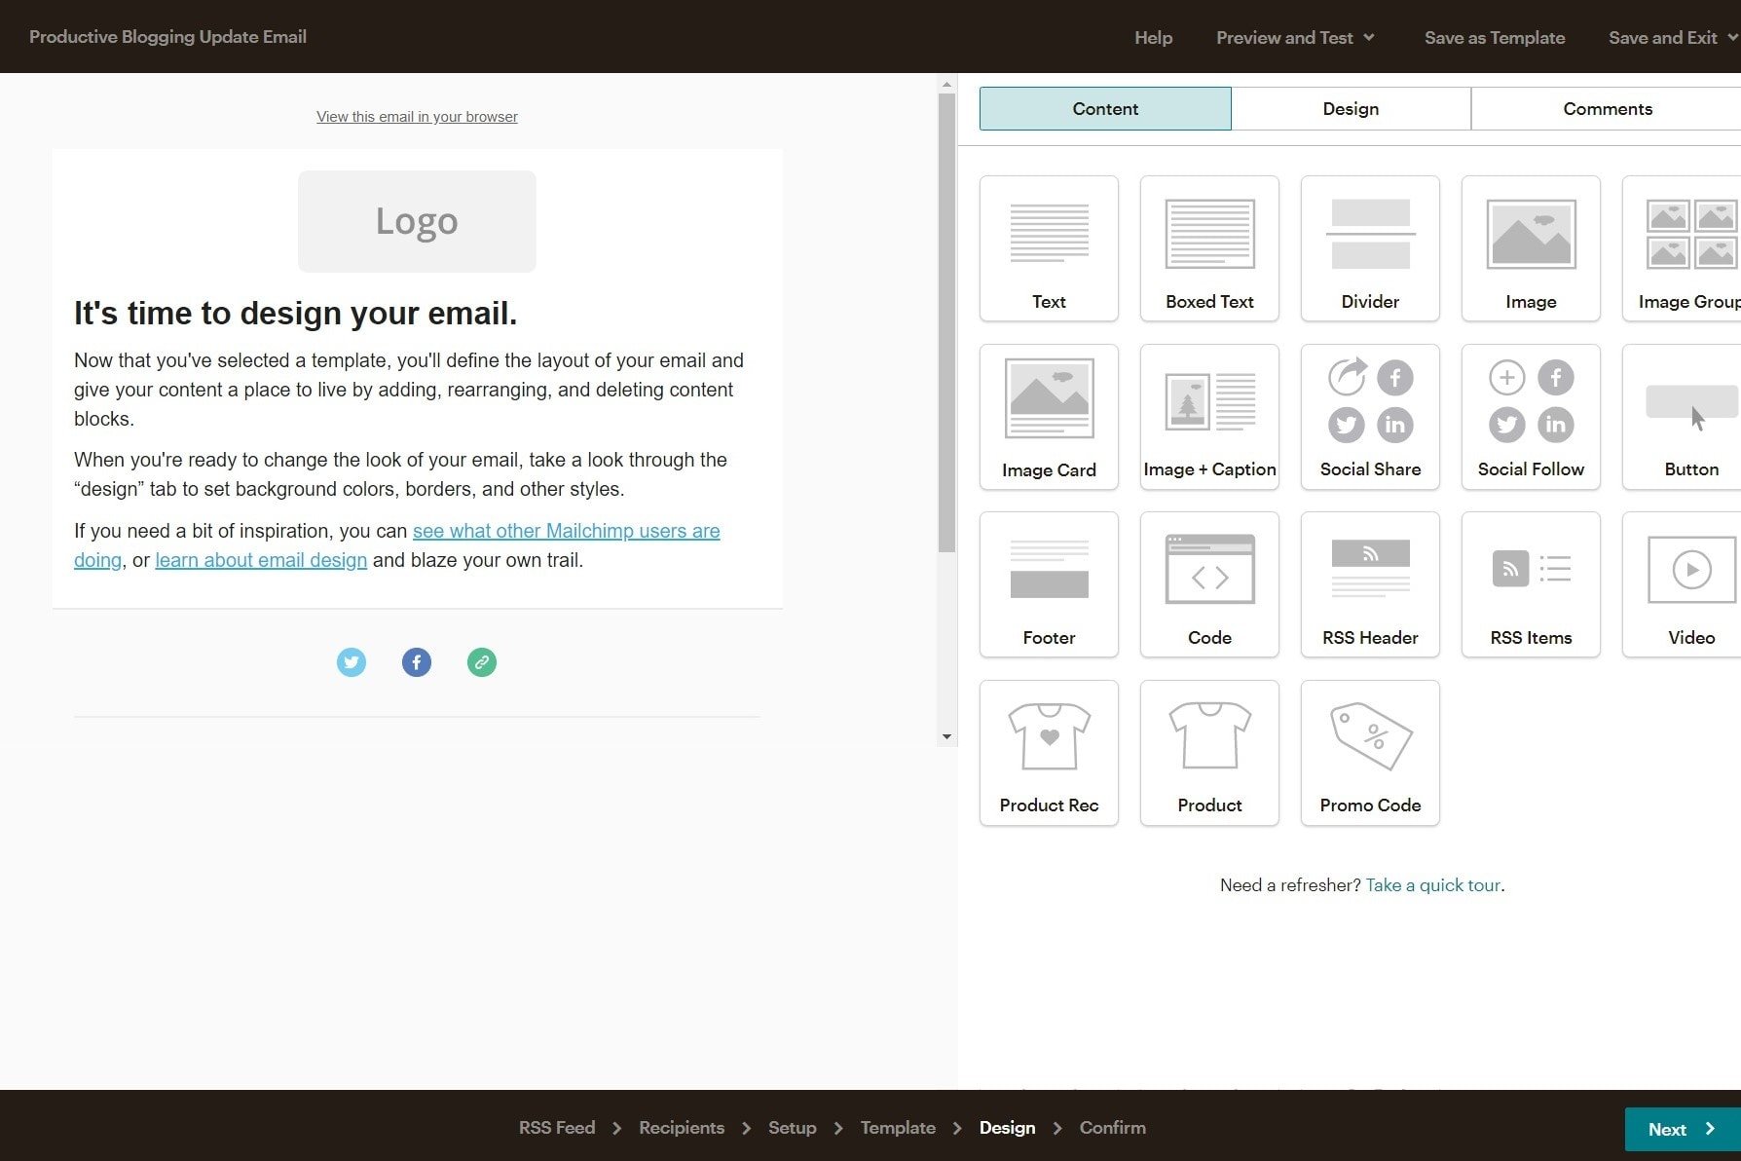Click Save as Template

1495,37
